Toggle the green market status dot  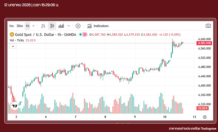click(x=80, y=34)
